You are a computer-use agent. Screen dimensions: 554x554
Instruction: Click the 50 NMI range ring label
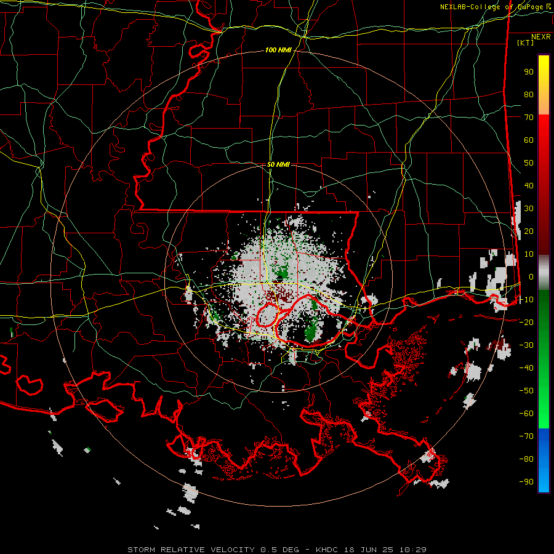pyautogui.click(x=278, y=164)
